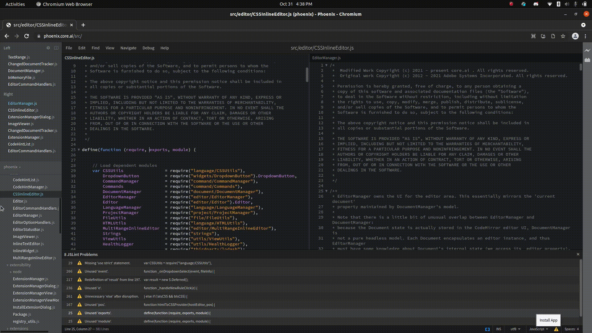
Task: Open the Extension Manager brick icon
Action: [588, 60]
